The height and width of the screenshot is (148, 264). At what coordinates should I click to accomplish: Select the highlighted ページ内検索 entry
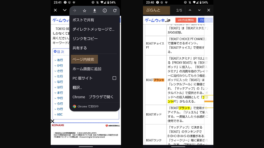coord(84,60)
